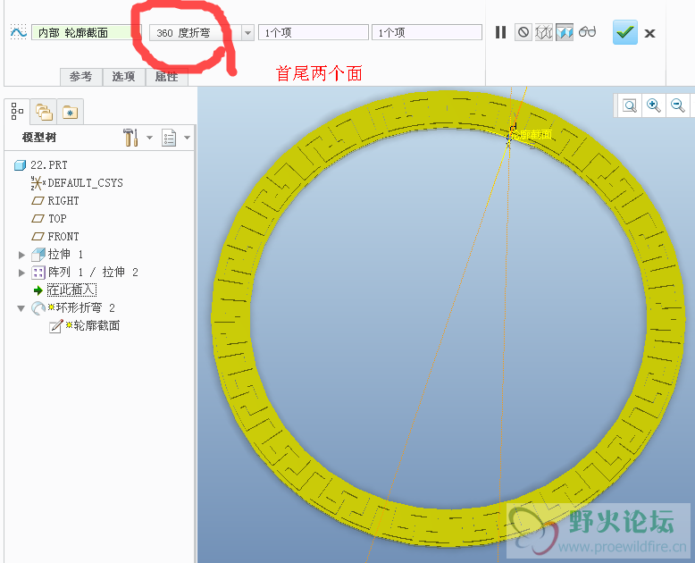This screenshot has width=695, height=563.
Task: Open the 参考 tab
Action: (x=81, y=77)
